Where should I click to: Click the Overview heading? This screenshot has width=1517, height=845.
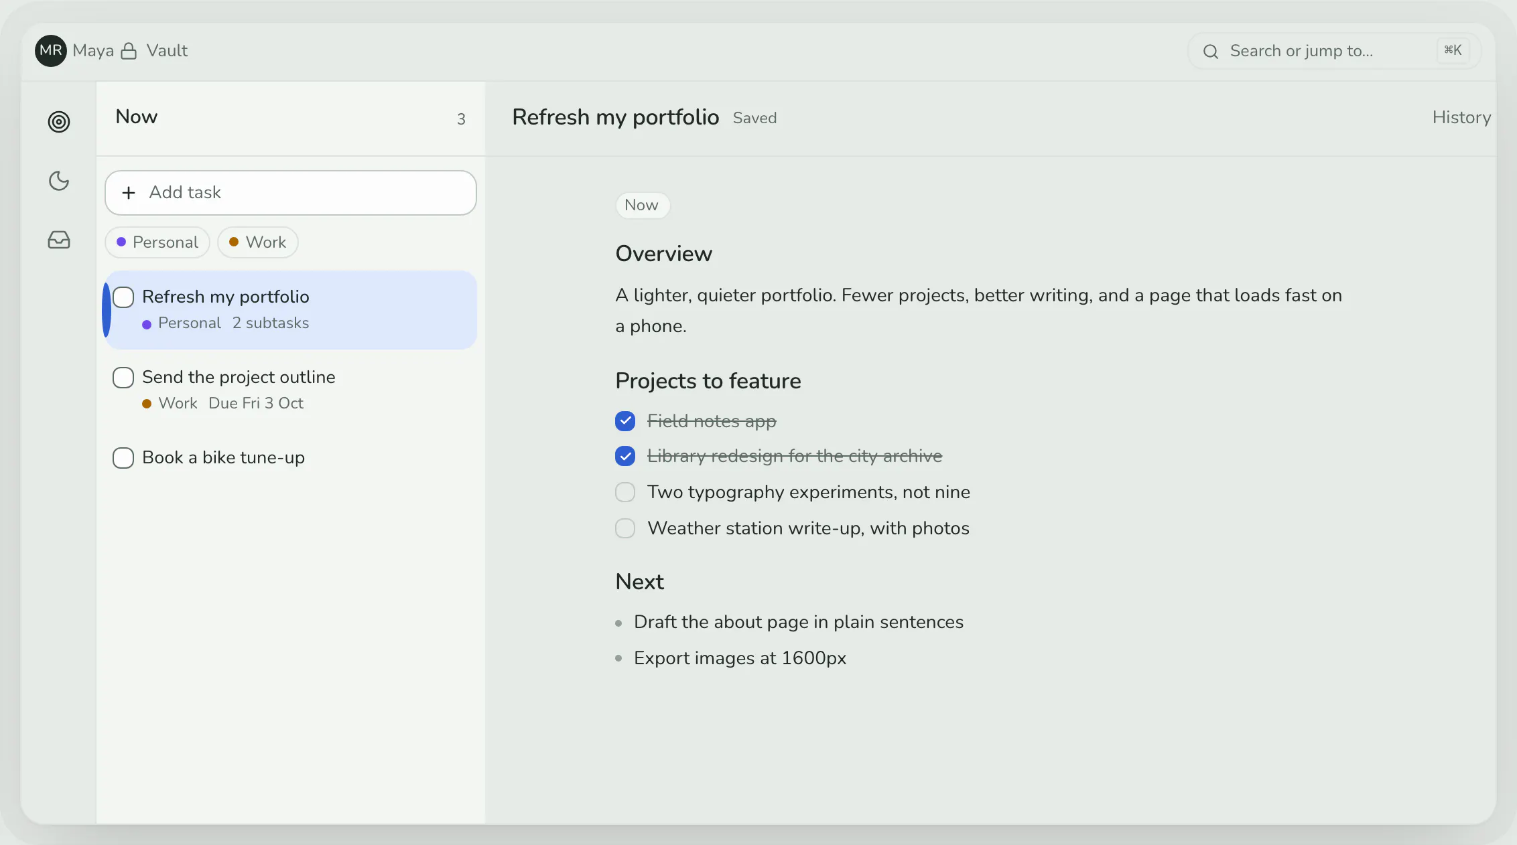click(x=663, y=254)
